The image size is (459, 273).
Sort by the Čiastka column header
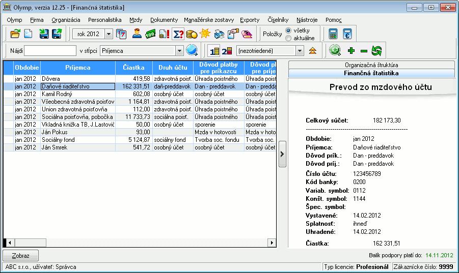coord(134,68)
